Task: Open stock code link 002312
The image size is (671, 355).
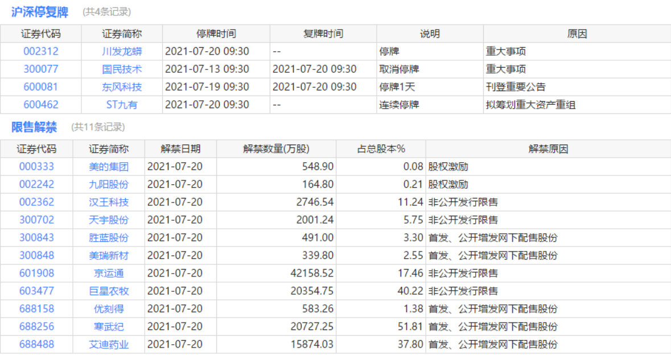Action: click(40, 51)
